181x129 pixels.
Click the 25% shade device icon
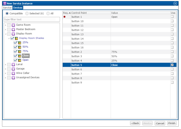click(x=20, y=42)
